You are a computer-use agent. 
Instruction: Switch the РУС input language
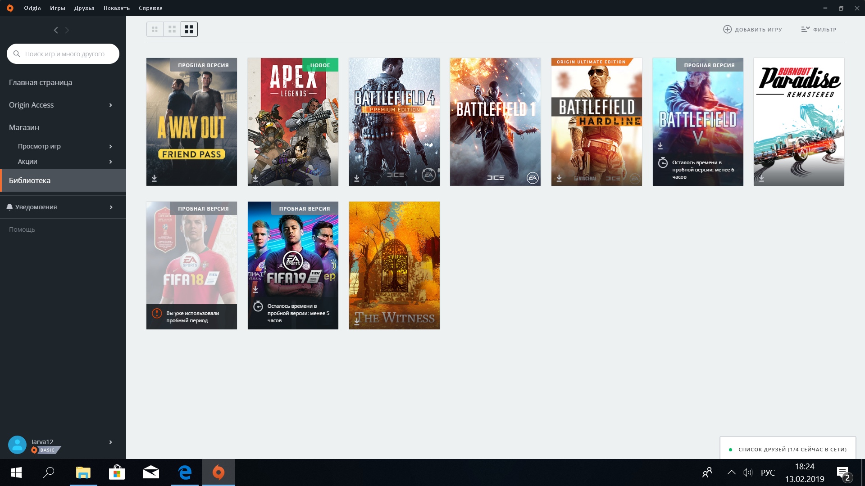point(768,472)
